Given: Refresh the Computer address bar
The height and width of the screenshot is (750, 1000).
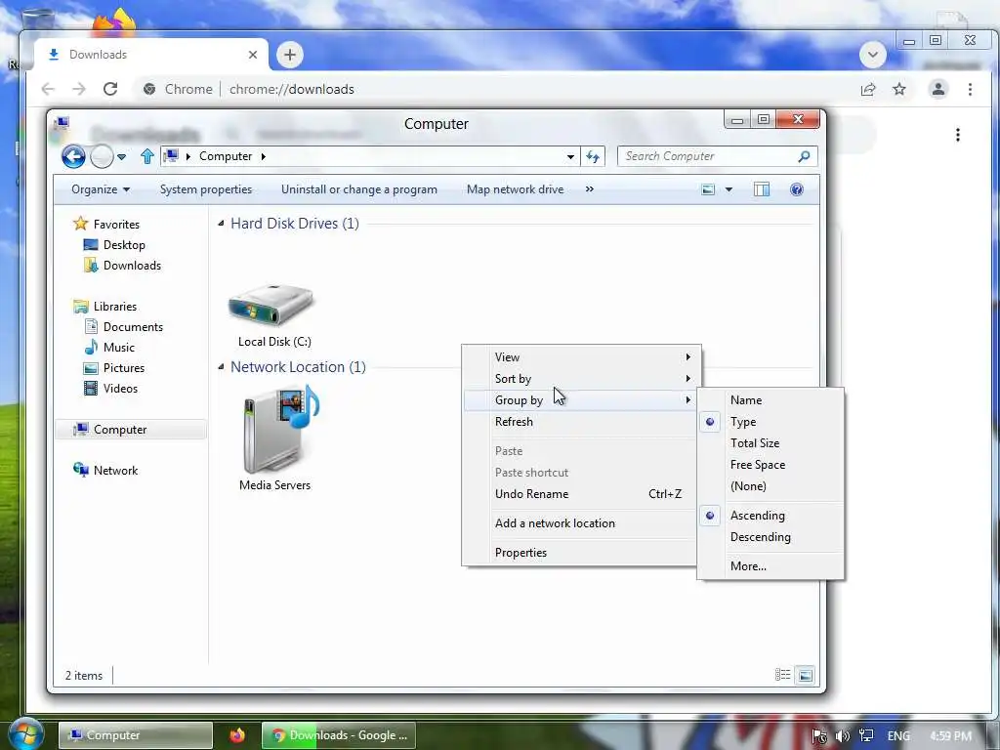Looking at the screenshot, I should click(x=593, y=157).
